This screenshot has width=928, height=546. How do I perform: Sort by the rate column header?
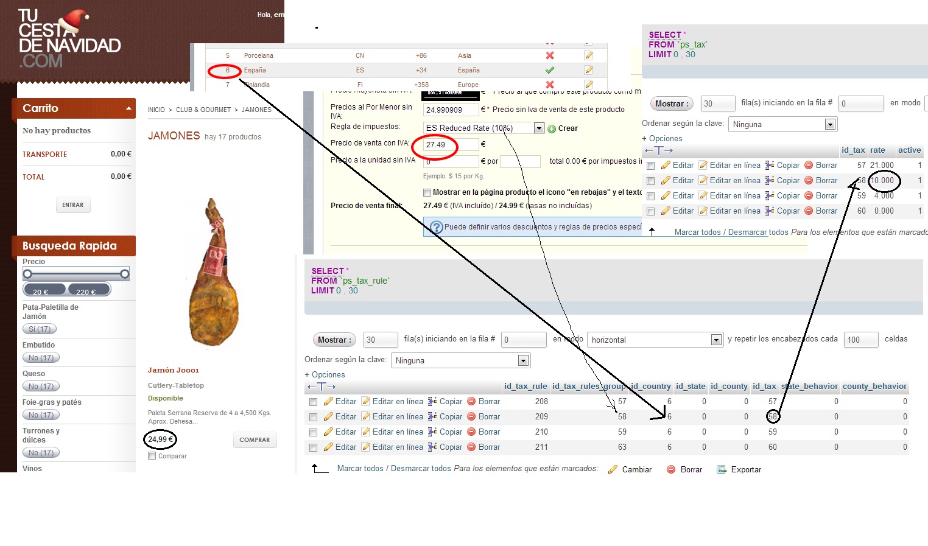point(877,150)
